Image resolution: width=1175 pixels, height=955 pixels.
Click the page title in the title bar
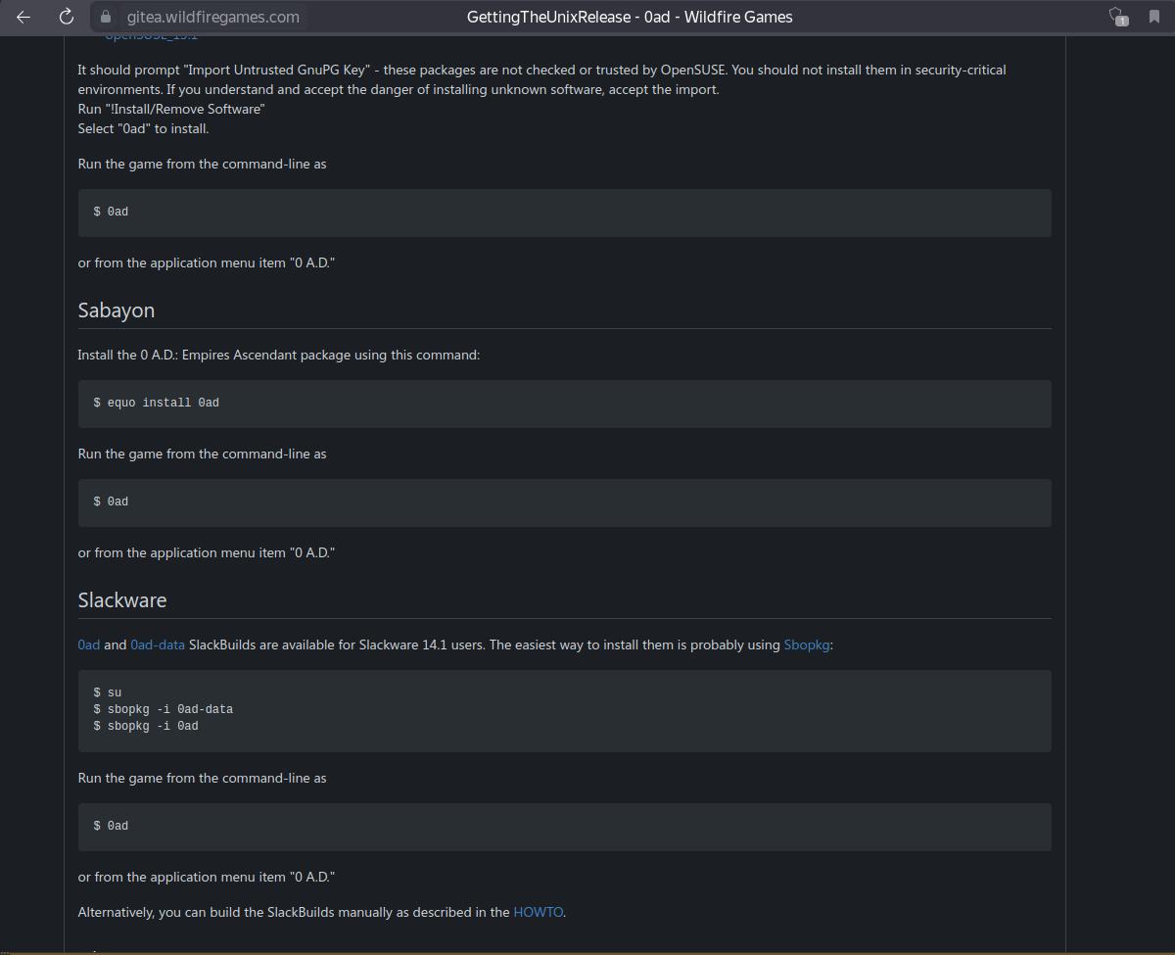click(630, 17)
